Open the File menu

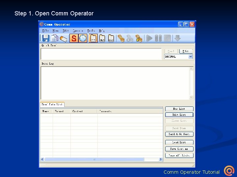coord(45,31)
